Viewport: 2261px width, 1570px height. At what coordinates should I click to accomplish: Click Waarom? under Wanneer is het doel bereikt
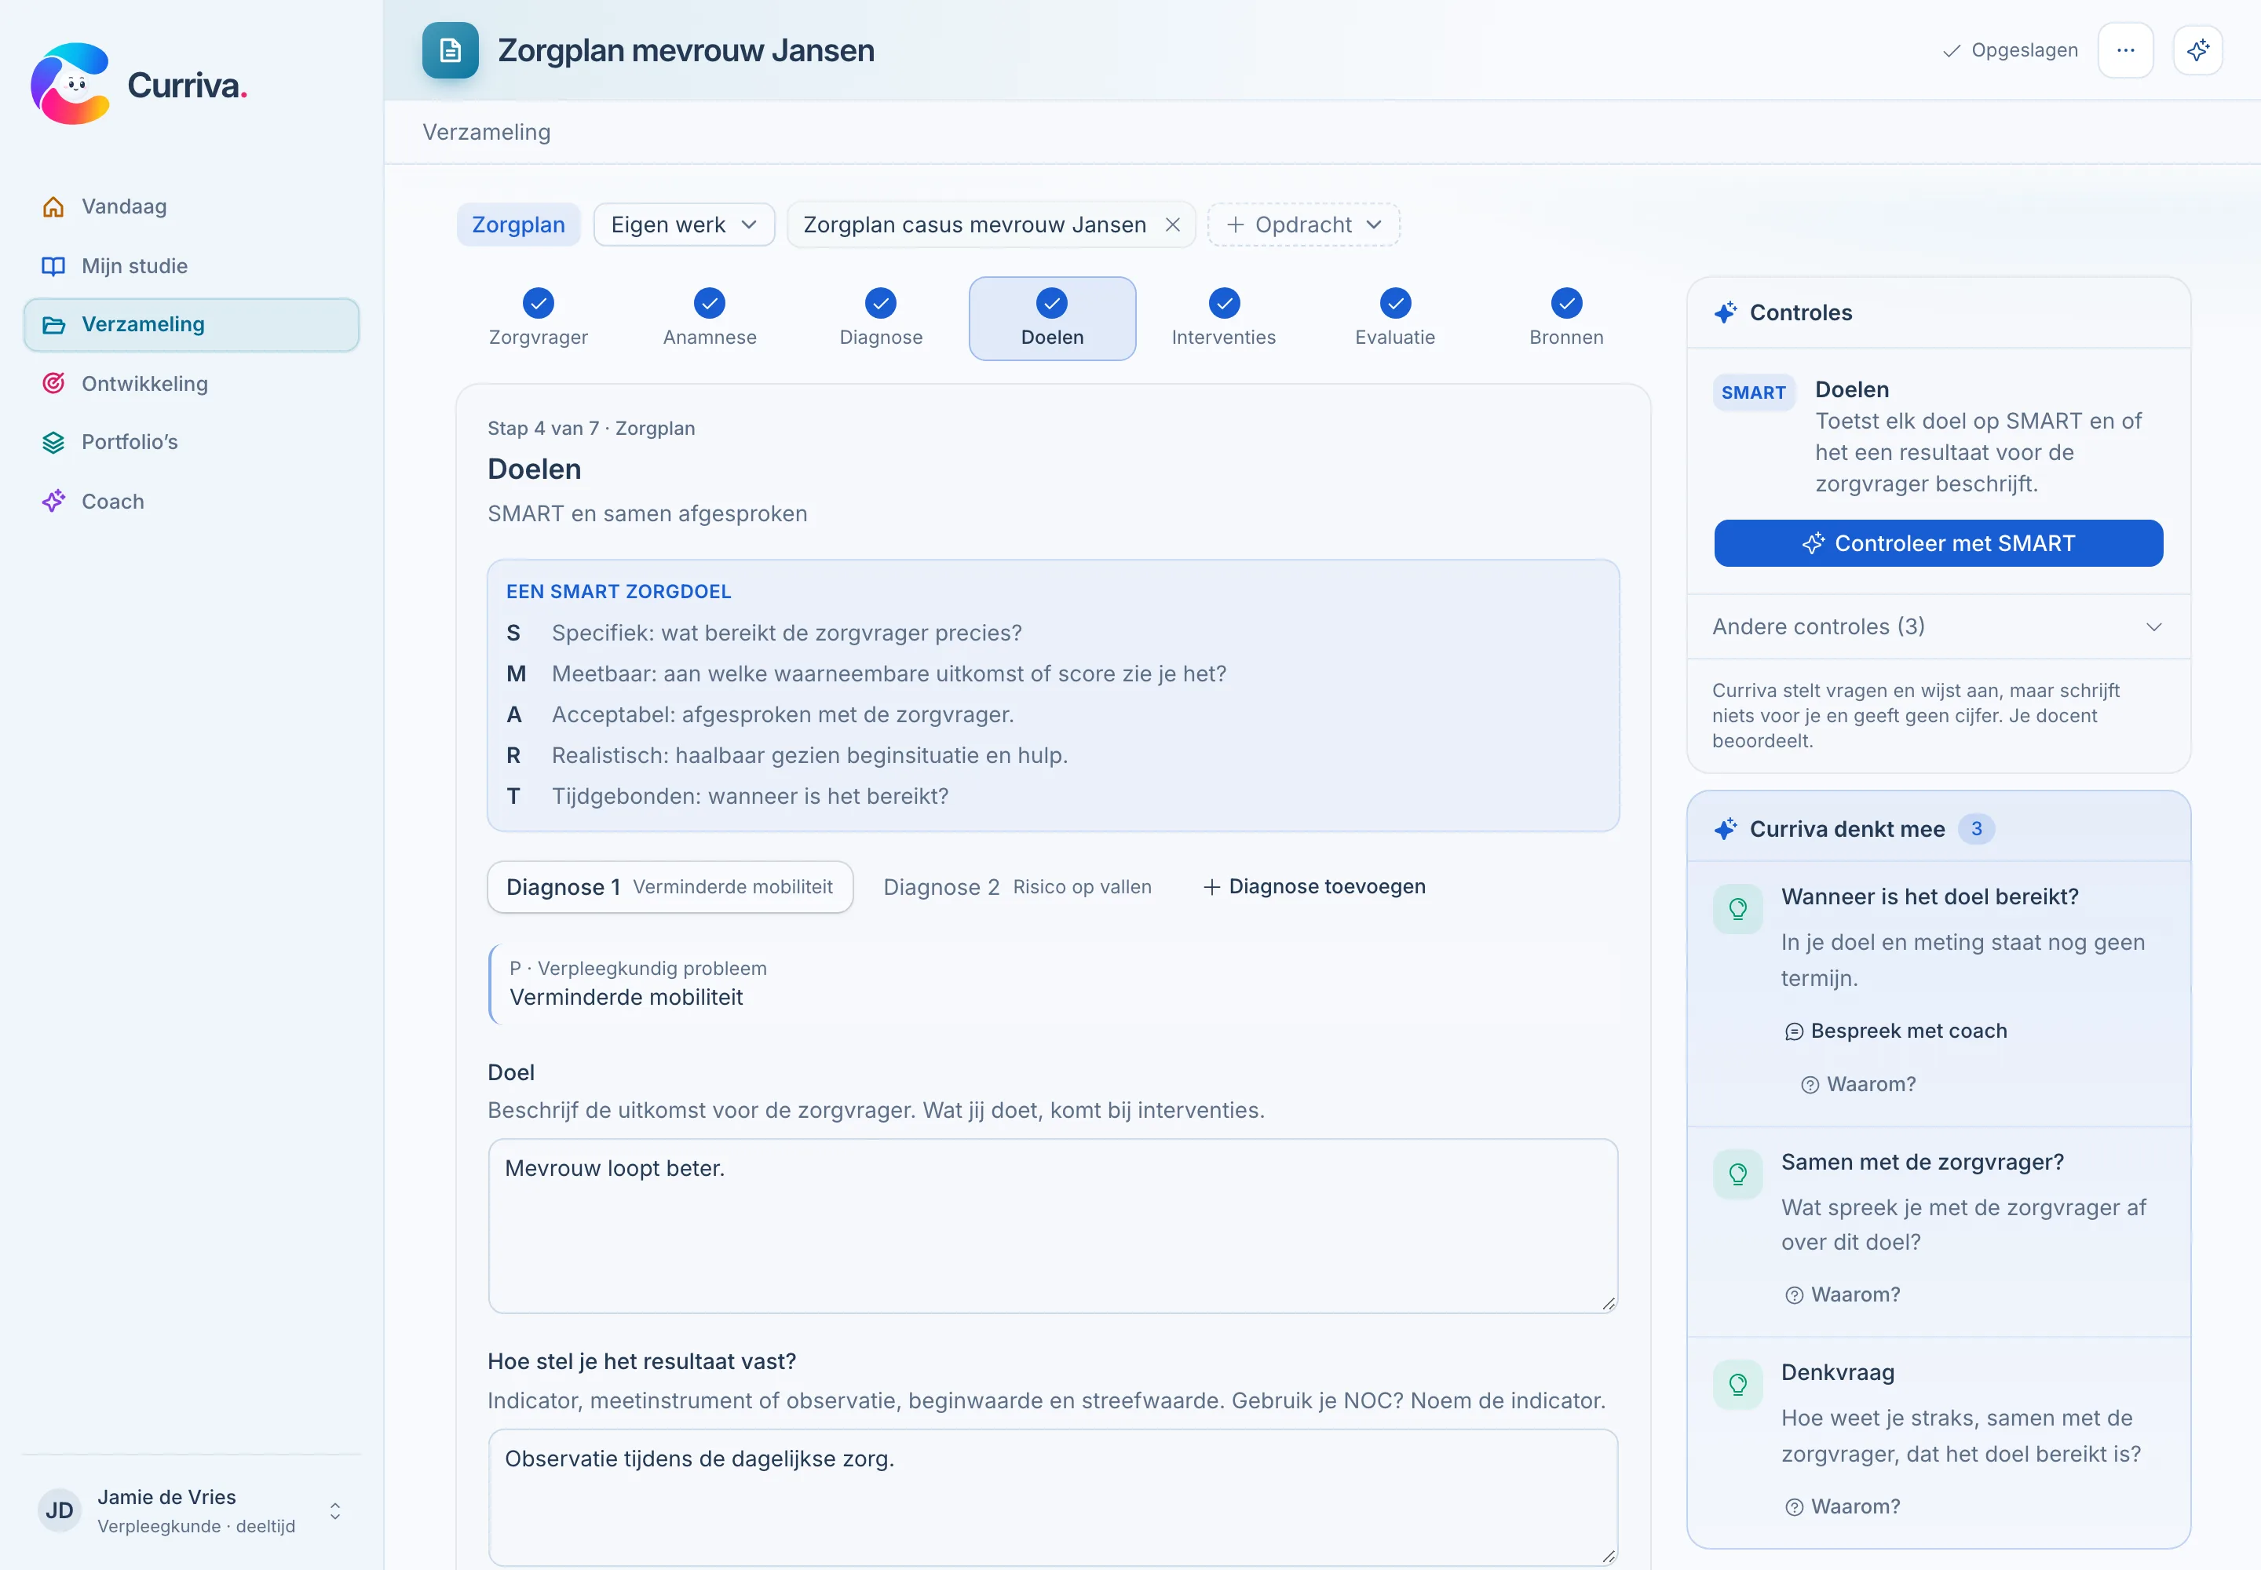click(x=1858, y=1084)
